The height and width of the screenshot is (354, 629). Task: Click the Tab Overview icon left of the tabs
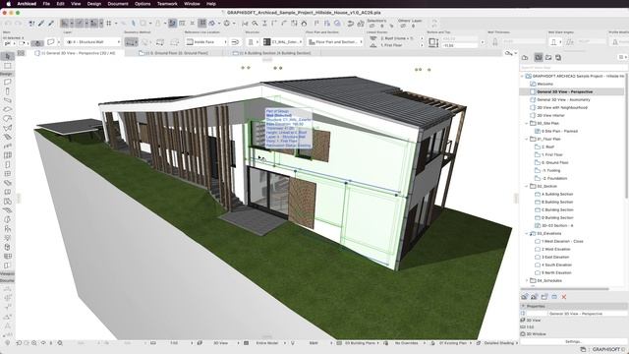21,53
